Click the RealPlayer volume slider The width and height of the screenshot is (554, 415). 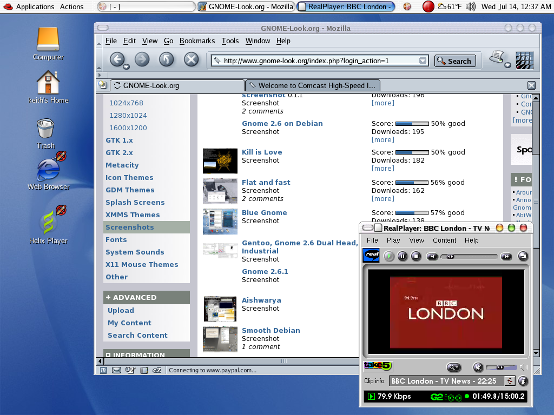(501, 367)
